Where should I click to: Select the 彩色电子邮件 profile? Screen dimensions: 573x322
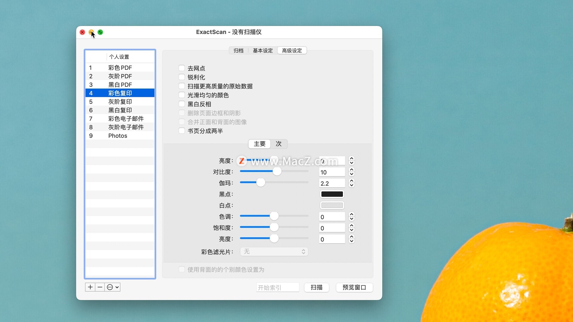coord(120,119)
